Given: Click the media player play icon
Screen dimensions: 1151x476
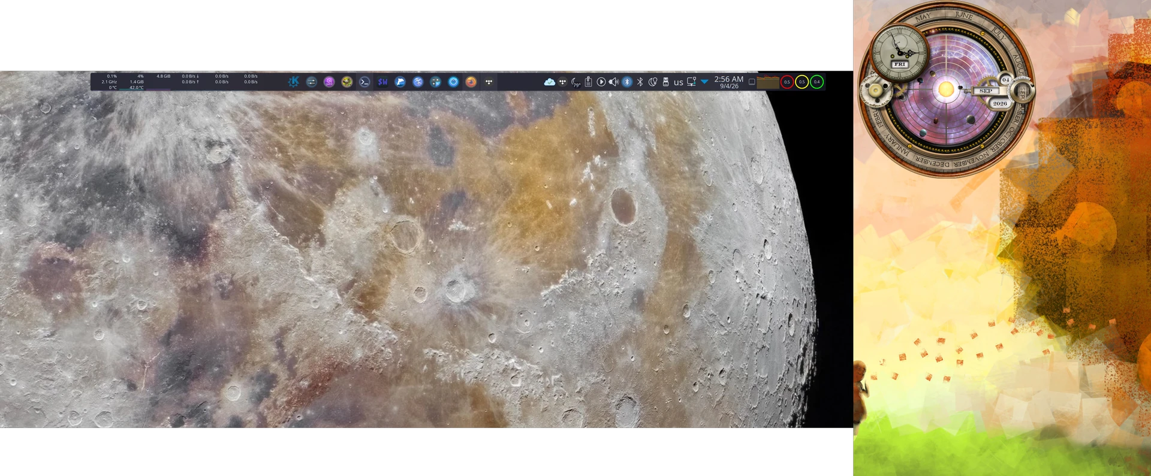Looking at the screenshot, I should [x=601, y=82].
